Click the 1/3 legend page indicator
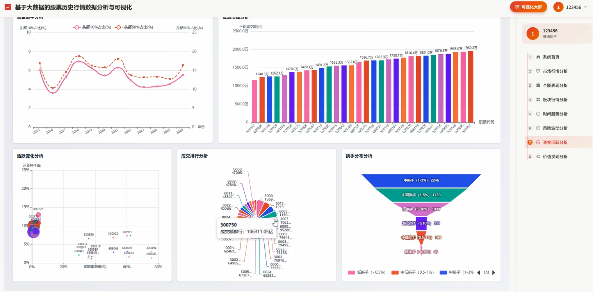Viewport: 593px width, 292px height. coord(486,272)
